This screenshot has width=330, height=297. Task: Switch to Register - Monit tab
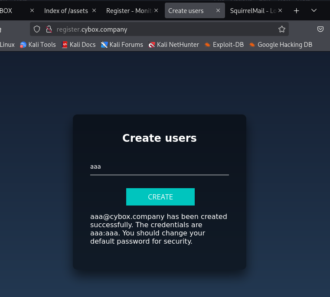pyautogui.click(x=128, y=11)
